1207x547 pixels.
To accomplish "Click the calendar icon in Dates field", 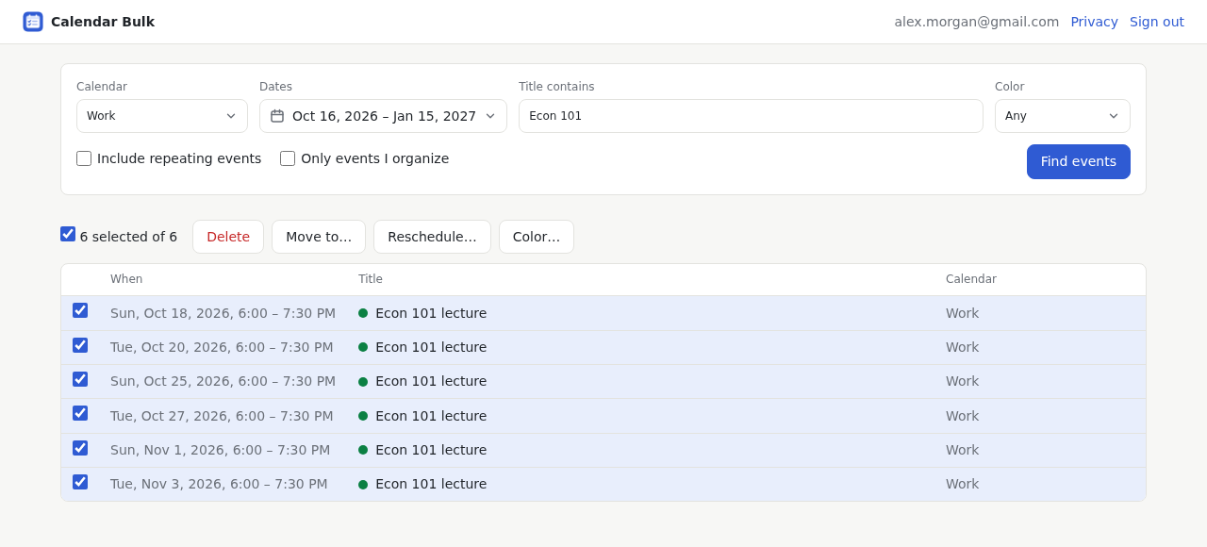I will tap(277, 116).
